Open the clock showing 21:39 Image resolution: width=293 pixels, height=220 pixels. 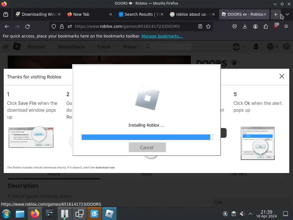point(266,214)
